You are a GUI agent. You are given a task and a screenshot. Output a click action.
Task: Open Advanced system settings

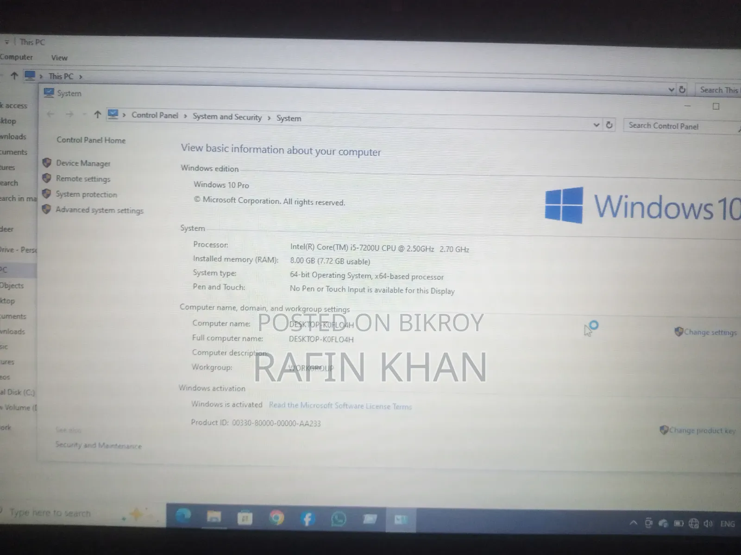100,210
